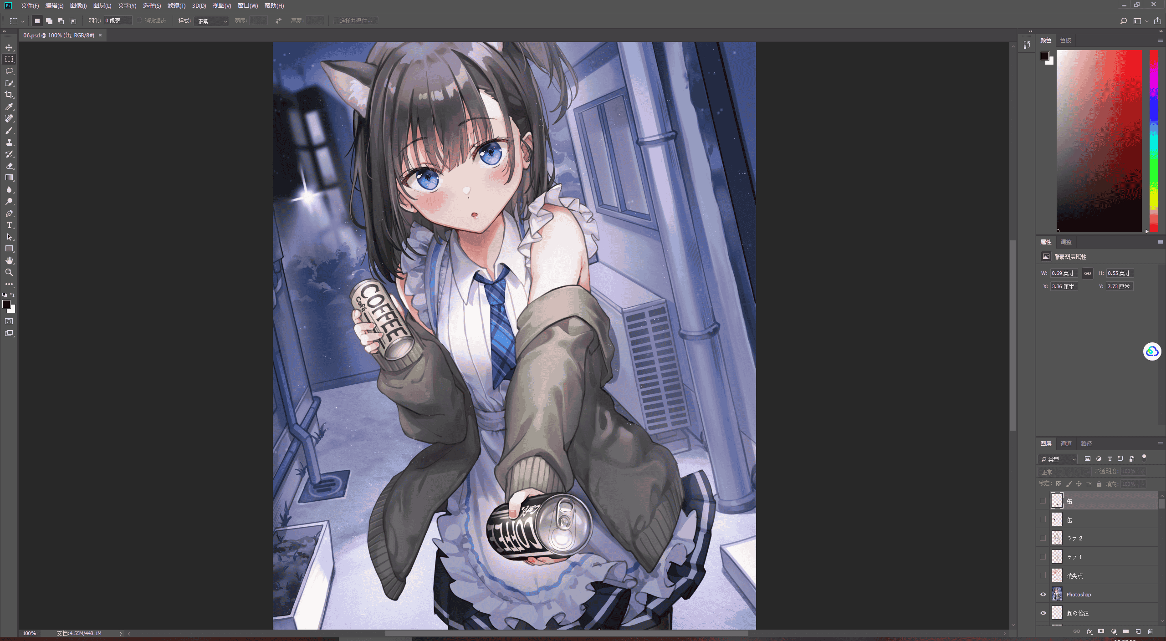Open the Layers panel menu
The width and height of the screenshot is (1166, 641).
[x=1160, y=443]
